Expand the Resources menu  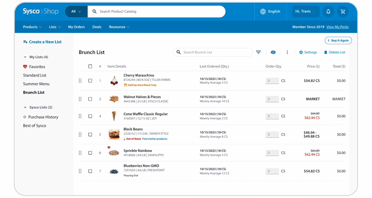click(x=119, y=27)
